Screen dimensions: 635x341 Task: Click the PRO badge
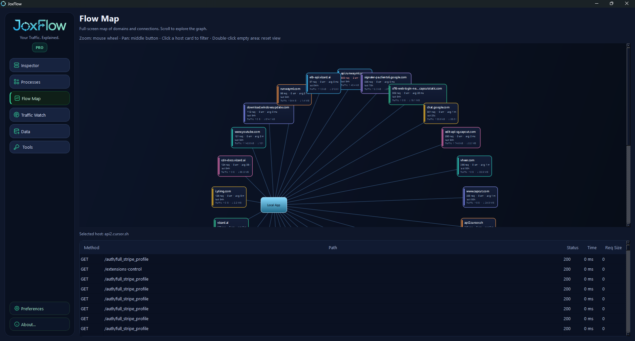[x=40, y=48]
